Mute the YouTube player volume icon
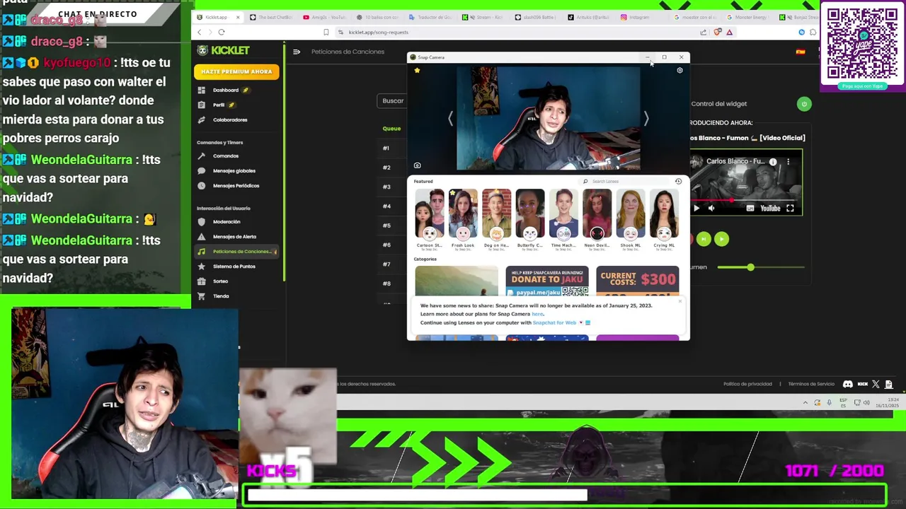 click(711, 208)
